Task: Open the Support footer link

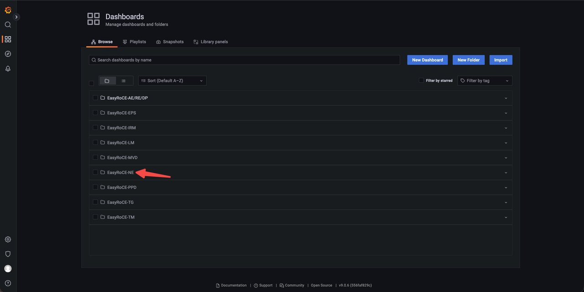Action: click(263, 286)
